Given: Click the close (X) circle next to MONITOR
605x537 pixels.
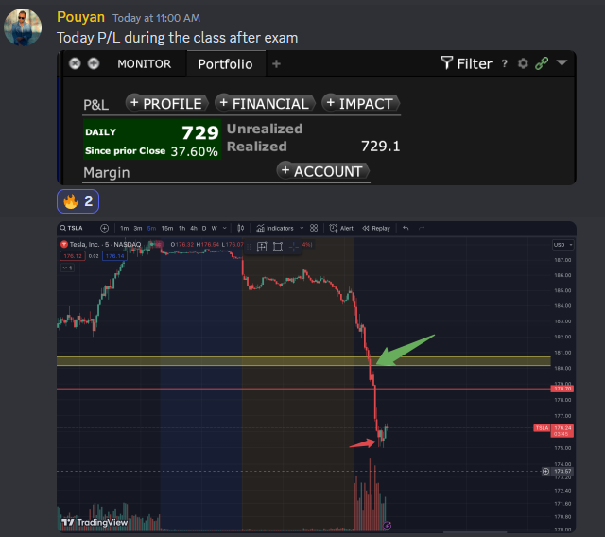Looking at the screenshot, I should 75,63.
